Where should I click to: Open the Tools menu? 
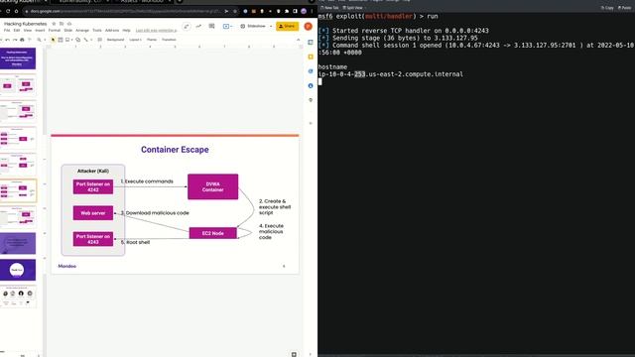click(97, 31)
